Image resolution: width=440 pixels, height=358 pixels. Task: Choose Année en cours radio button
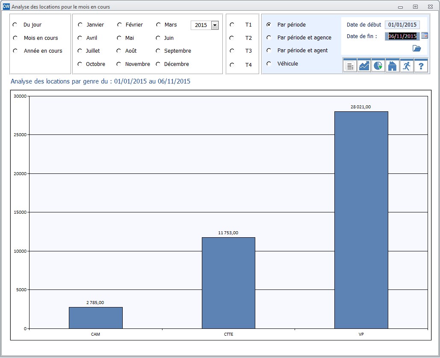(15, 51)
